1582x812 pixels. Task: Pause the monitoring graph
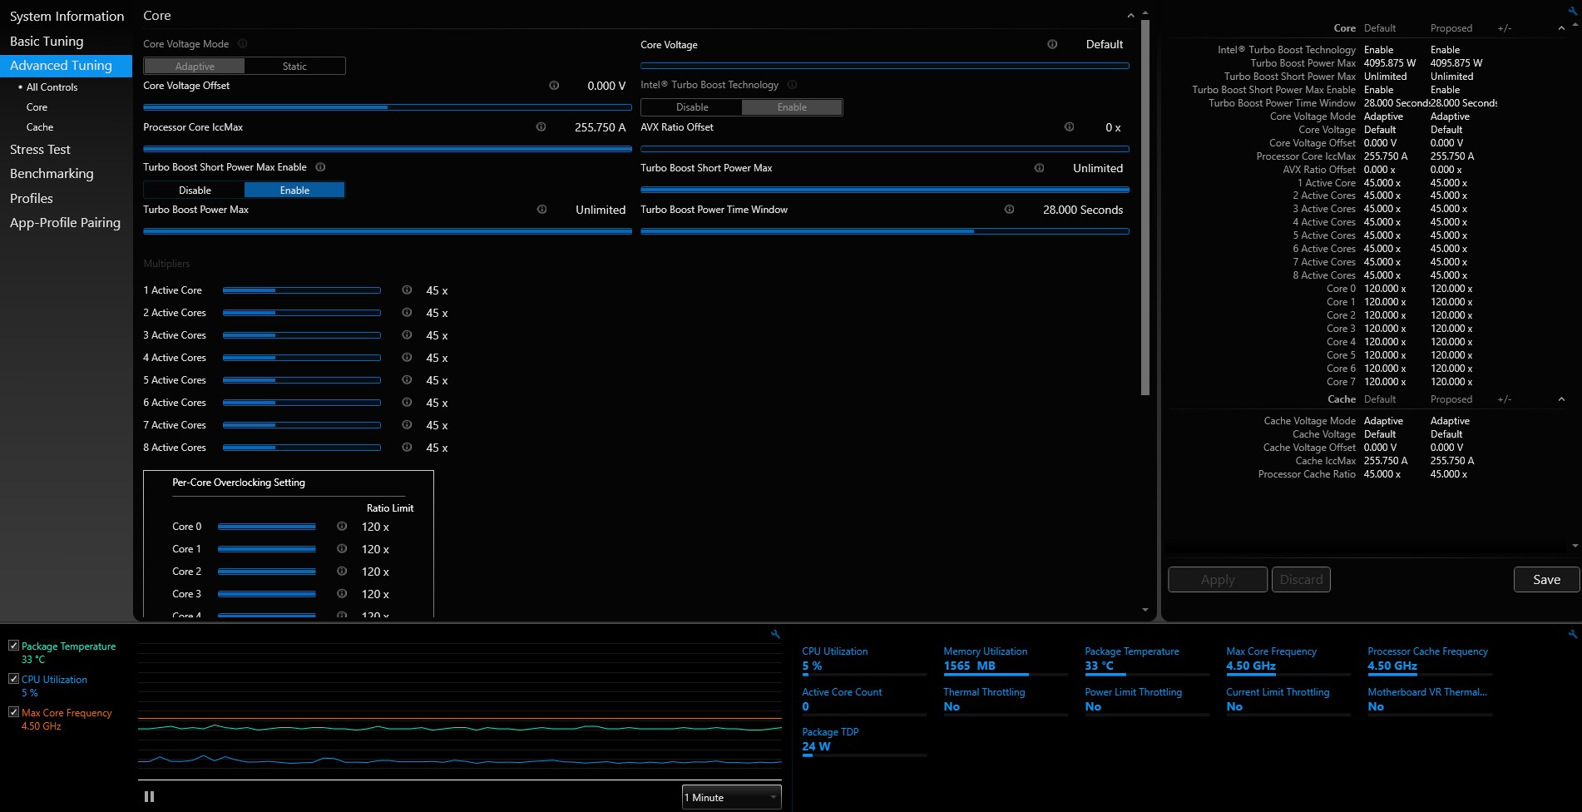click(150, 796)
